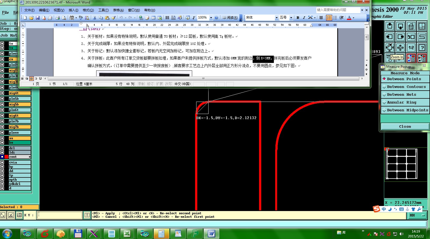This screenshot has height=239, width=430.
Task: Click the Word Cut scissors icon
Action: [x=95, y=18]
